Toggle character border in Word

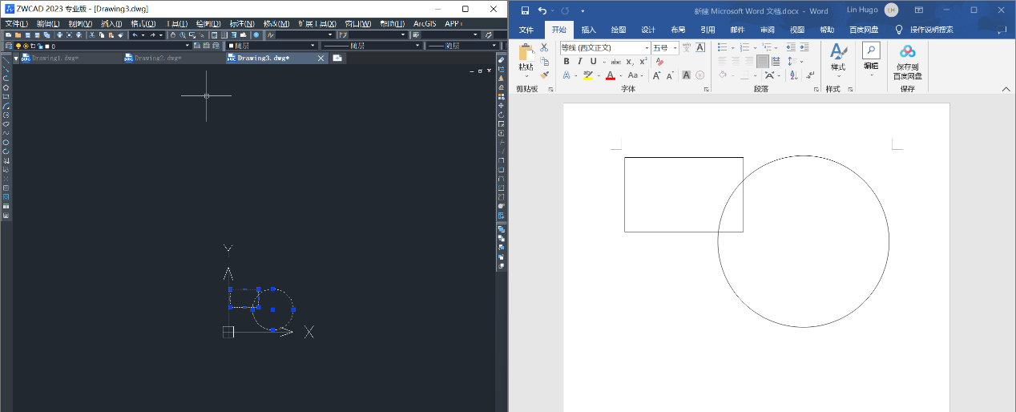[x=700, y=47]
